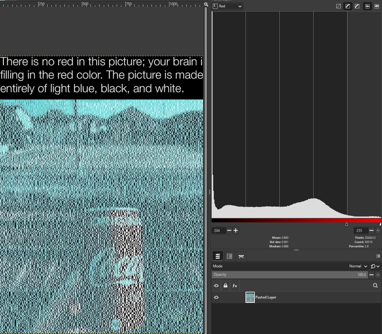
Task: Click the range start field showing 204
Action: [219, 231]
